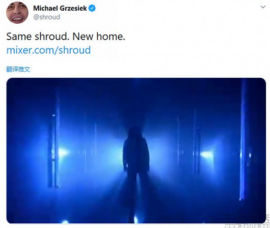Viewport: 270px width, 228px height.
Task: Click the tall bright light bar at the video's right edge
Action: tap(243, 140)
